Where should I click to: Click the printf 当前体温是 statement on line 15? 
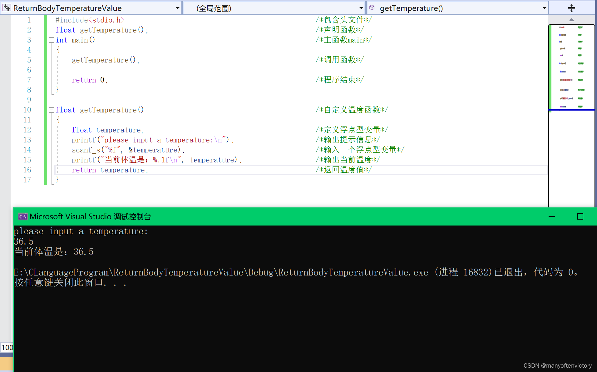(x=157, y=160)
